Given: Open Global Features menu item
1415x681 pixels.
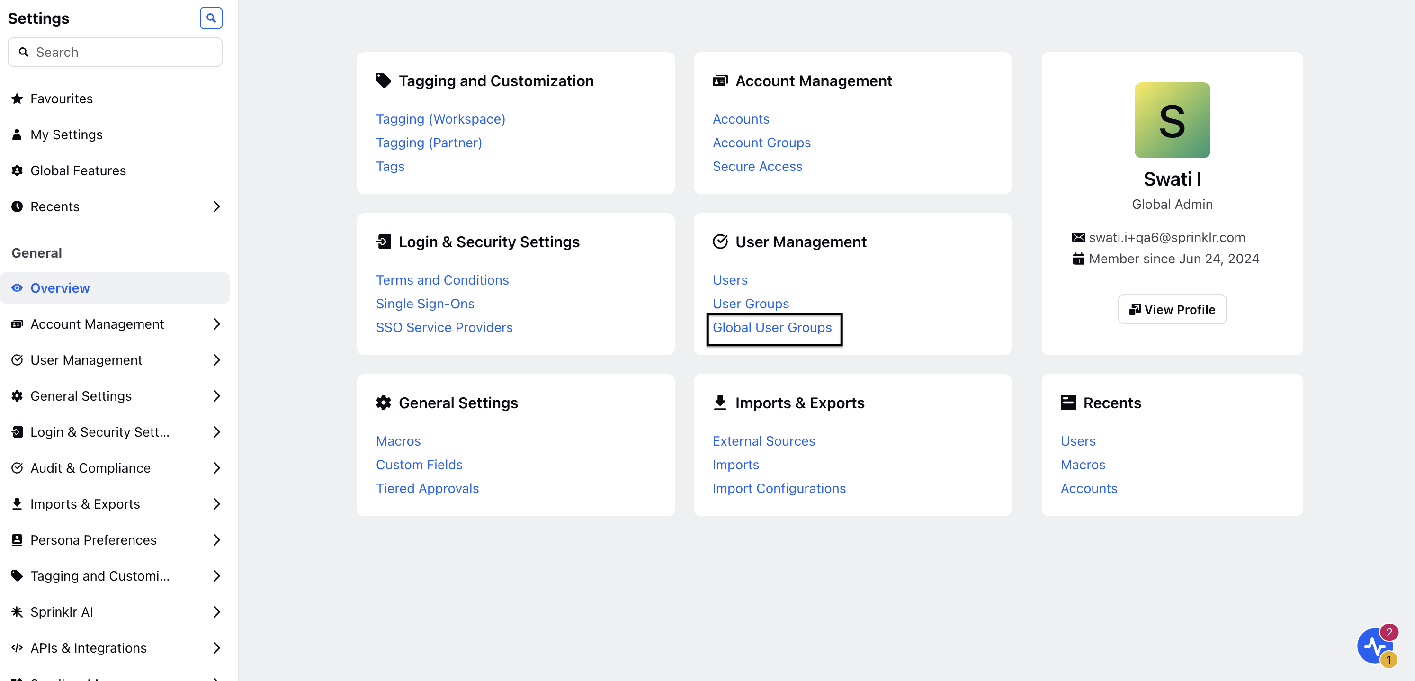Looking at the screenshot, I should point(115,170).
